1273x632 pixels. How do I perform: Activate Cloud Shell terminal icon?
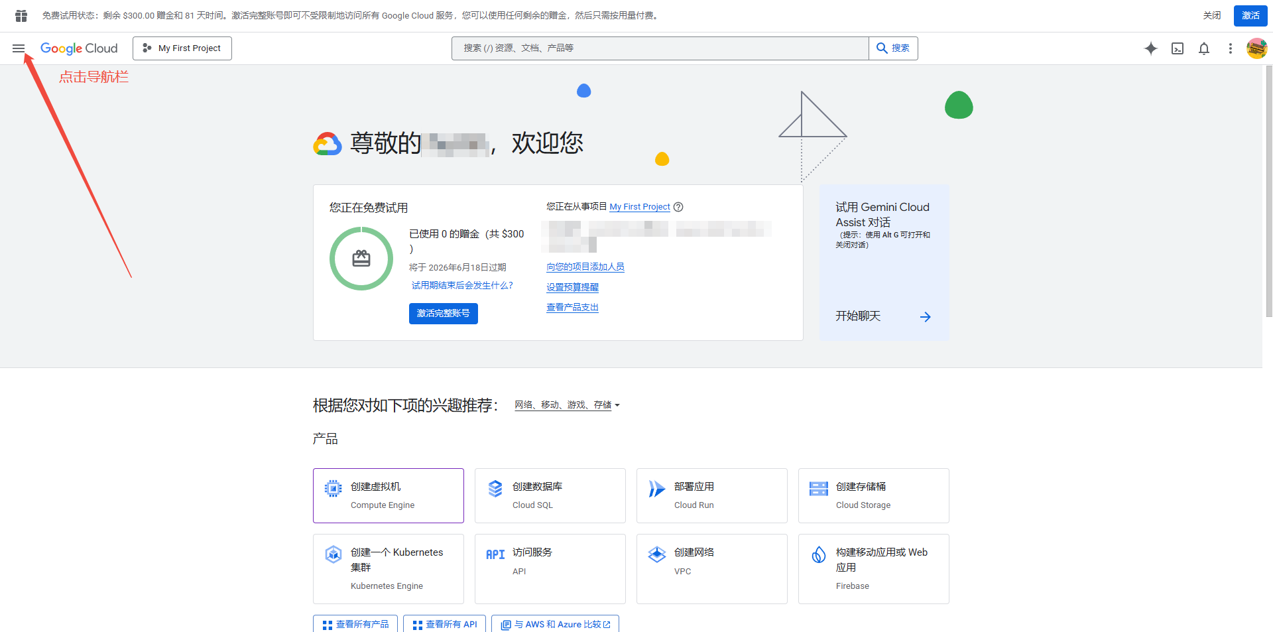click(x=1178, y=48)
